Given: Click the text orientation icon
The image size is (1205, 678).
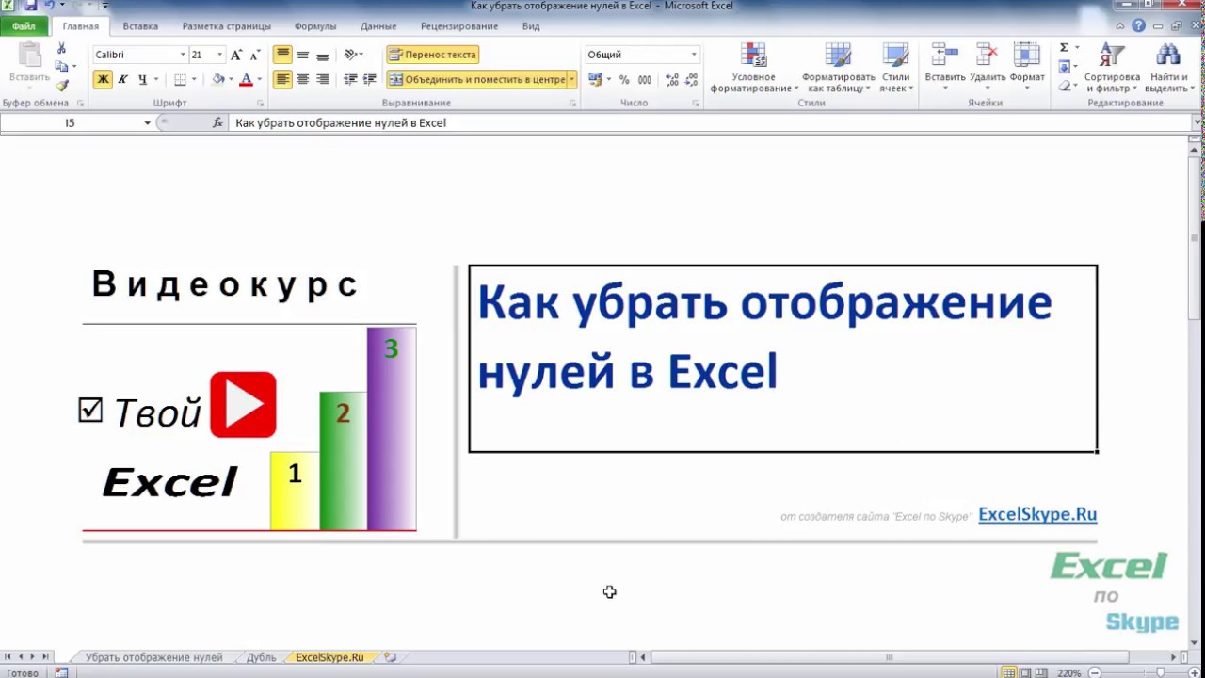Looking at the screenshot, I should pos(351,55).
